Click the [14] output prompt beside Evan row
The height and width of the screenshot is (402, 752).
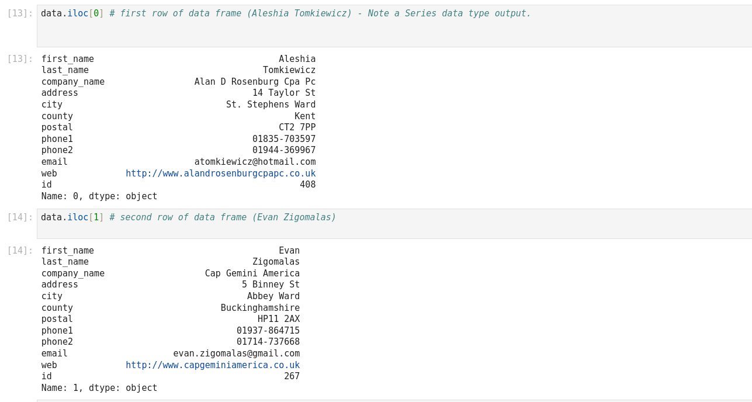coord(20,251)
